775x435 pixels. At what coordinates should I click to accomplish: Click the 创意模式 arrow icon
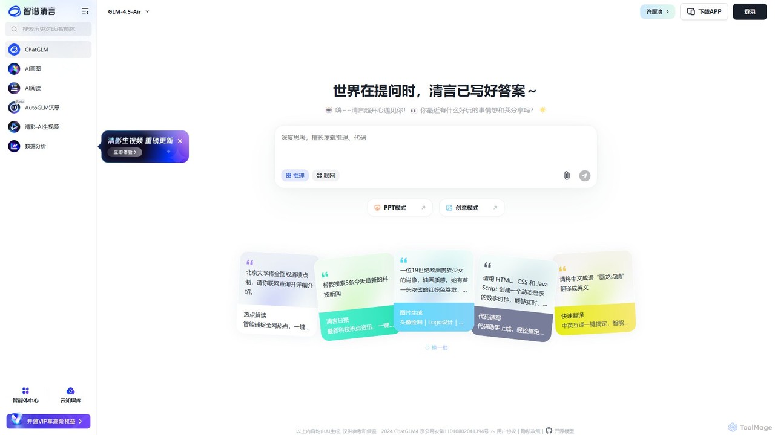[x=495, y=208]
